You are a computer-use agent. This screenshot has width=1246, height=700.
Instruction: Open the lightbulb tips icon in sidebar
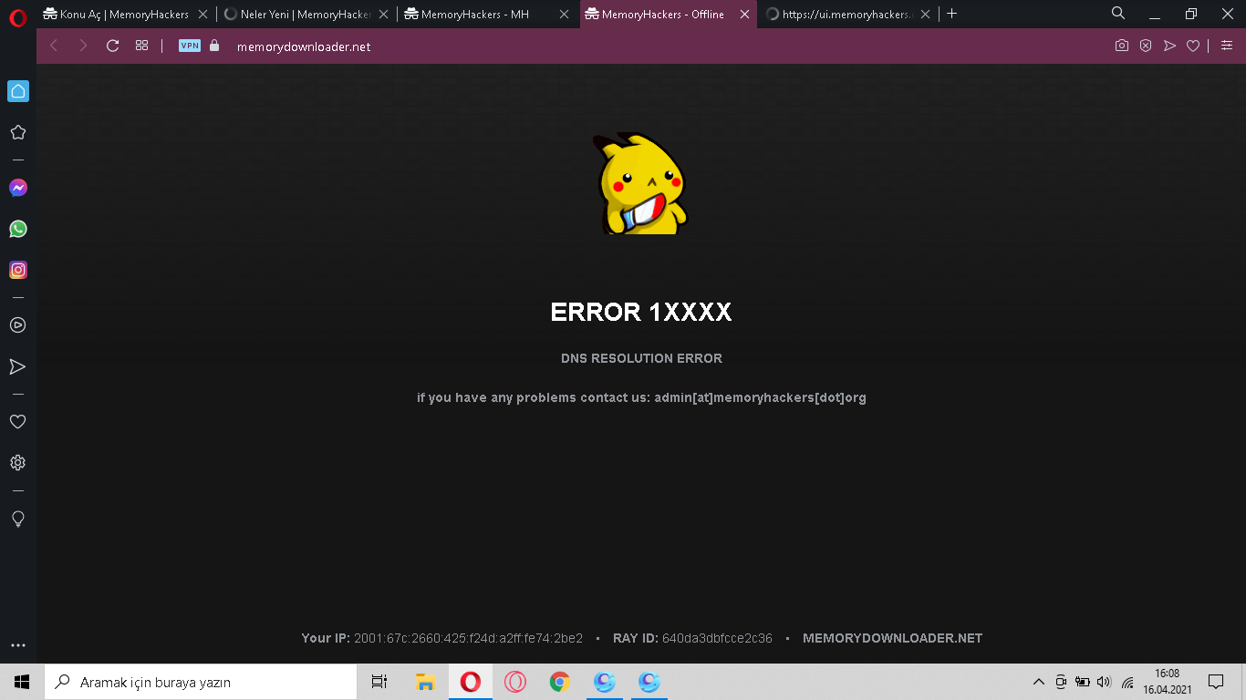click(x=17, y=519)
